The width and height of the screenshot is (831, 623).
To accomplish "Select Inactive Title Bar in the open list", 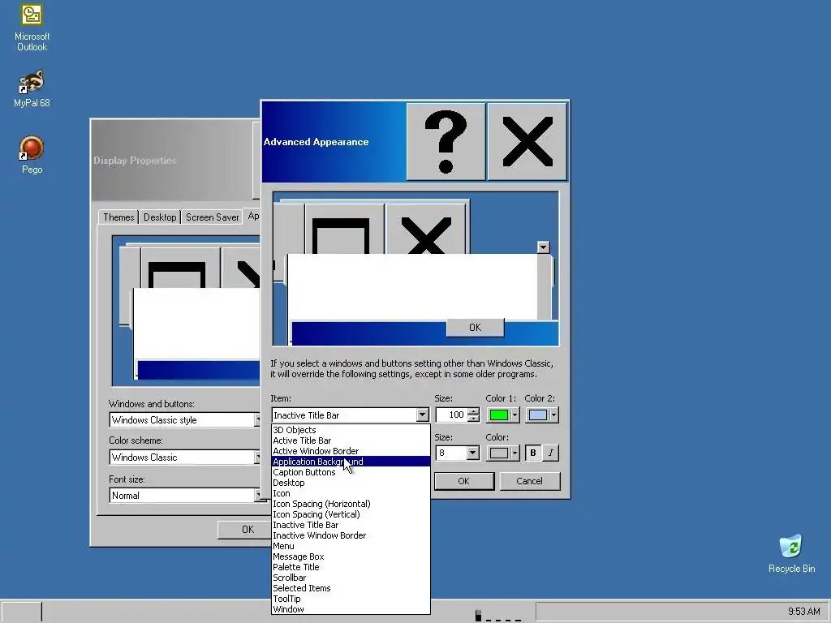I will pyautogui.click(x=351, y=525).
